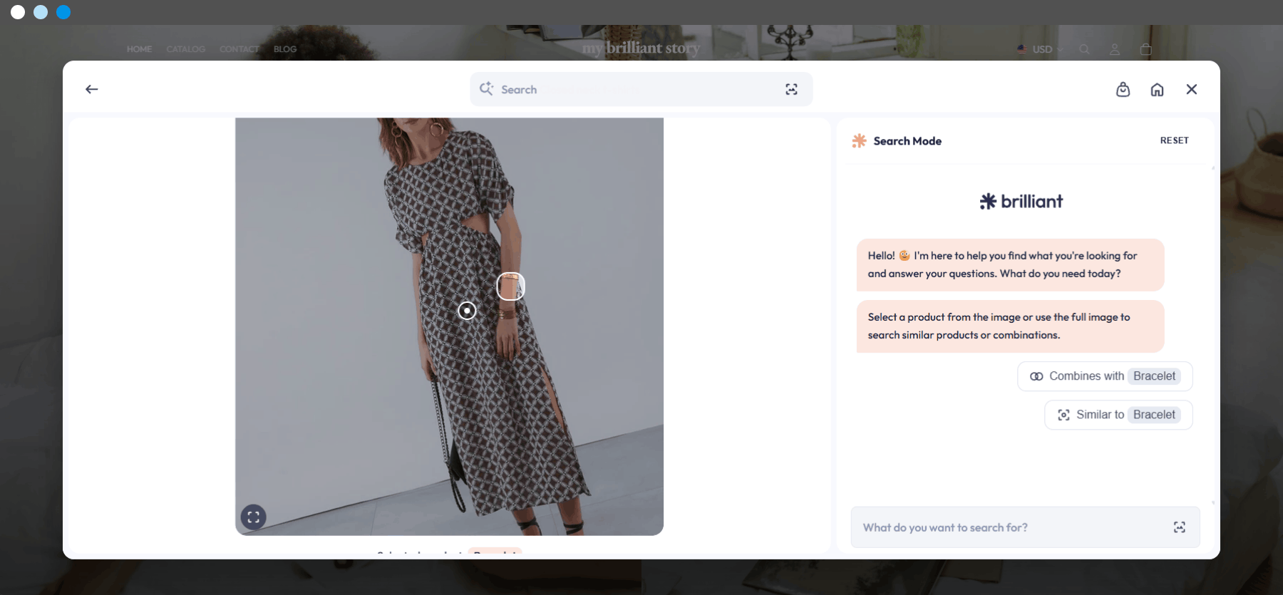Click RESET in Search Mode panel
This screenshot has width=1283, height=595.
point(1174,140)
